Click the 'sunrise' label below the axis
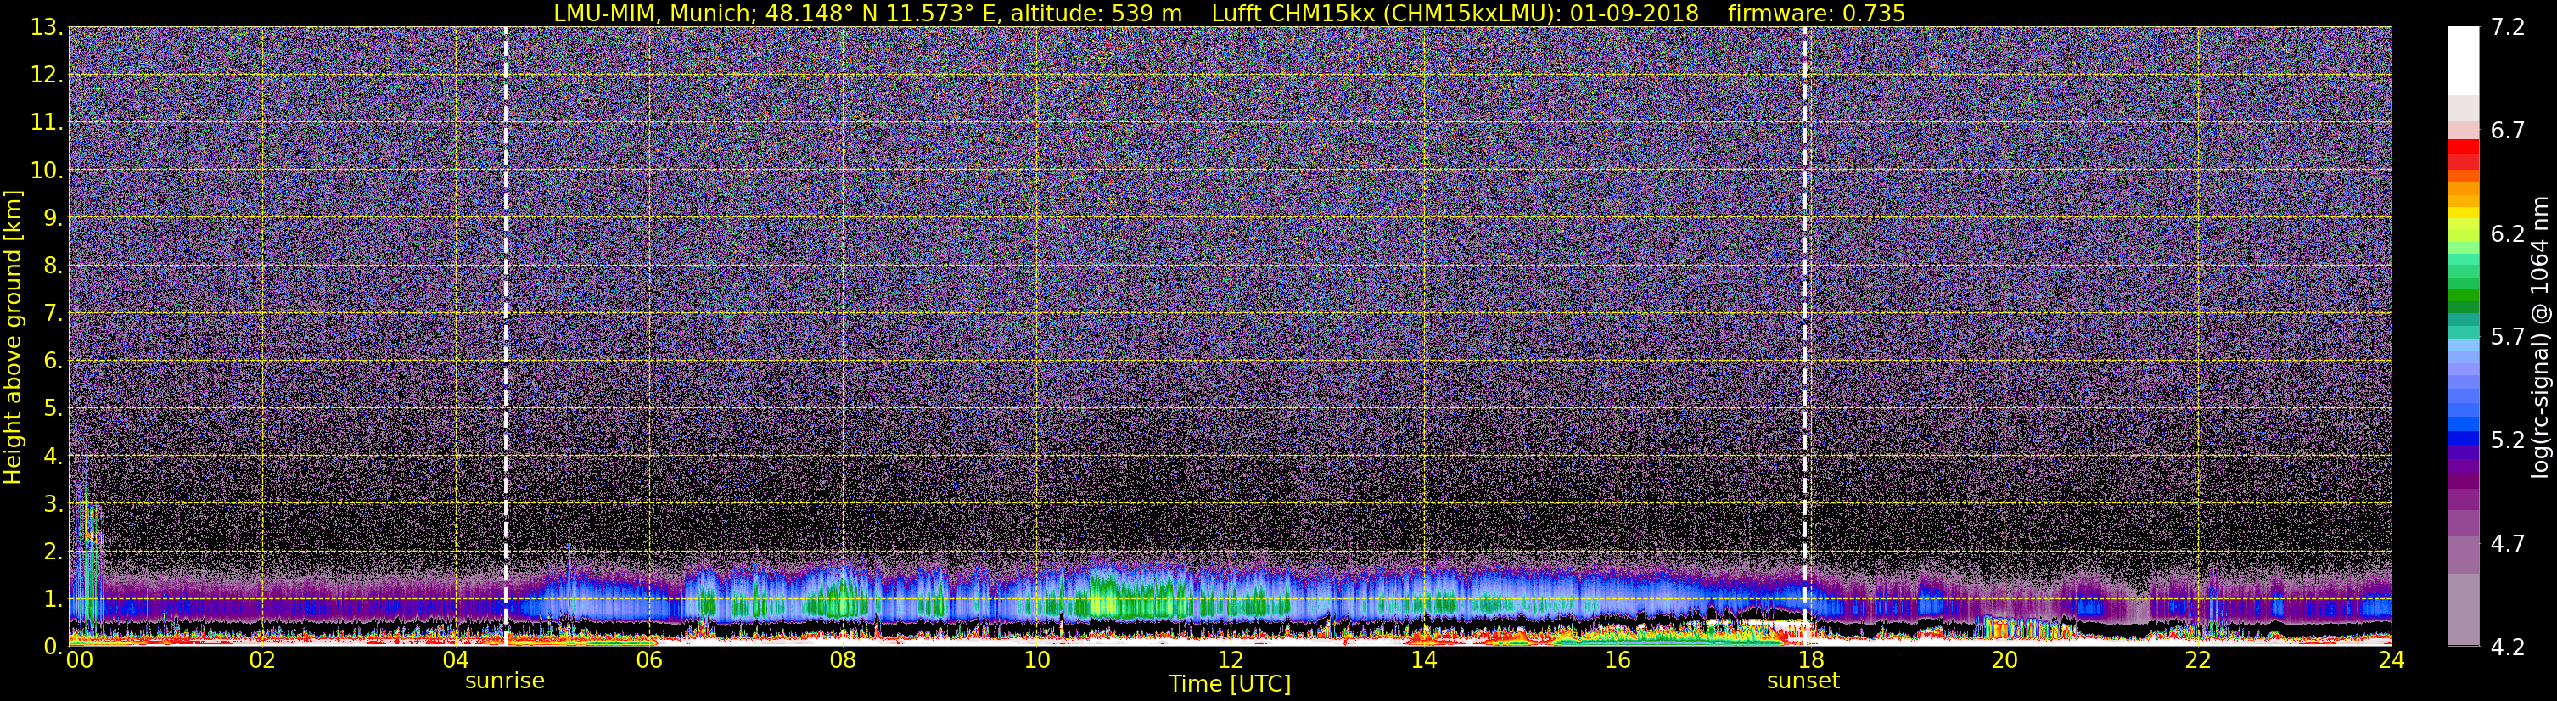Viewport: 2557px width, 701px height. click(x=505, y=681)
